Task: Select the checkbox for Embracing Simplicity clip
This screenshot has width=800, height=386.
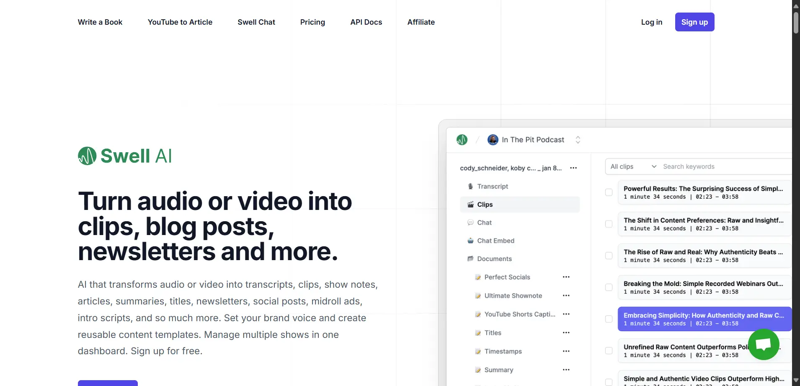Action: click(x=609, y=319)
